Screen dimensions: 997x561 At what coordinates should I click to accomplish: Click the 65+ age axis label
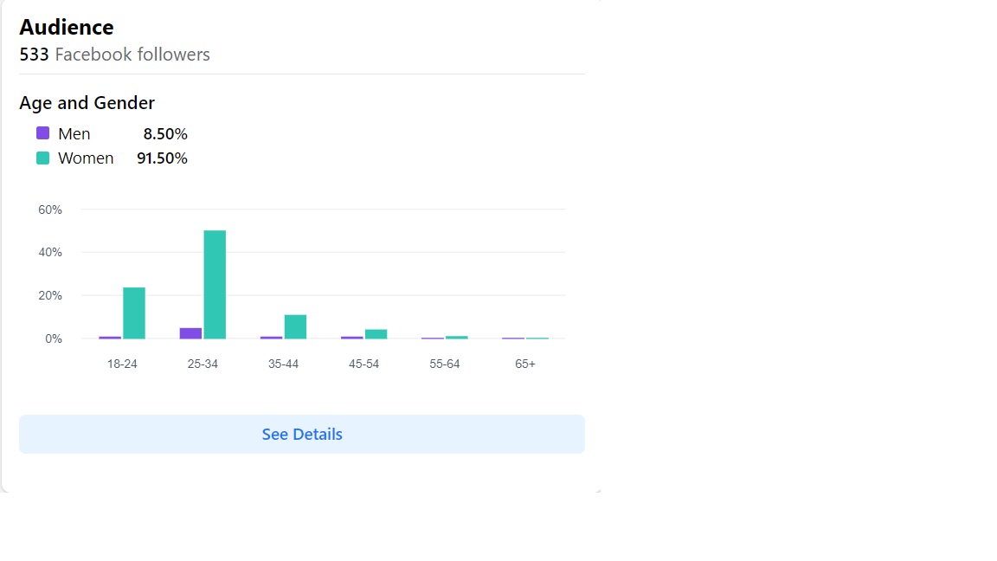[x=525, y=364]
